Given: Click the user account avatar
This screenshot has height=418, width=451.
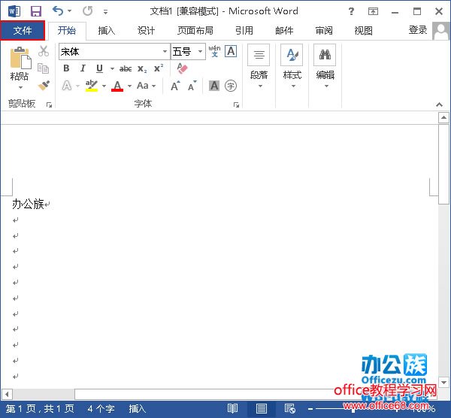Looking at the screenshot, I should 441,31.
